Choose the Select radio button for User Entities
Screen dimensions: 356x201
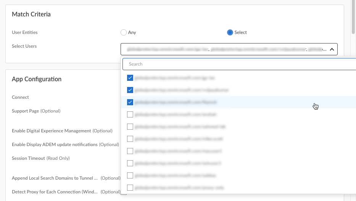tap(230, 32)
